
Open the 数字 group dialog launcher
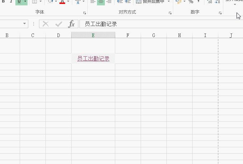click(220, 13)
